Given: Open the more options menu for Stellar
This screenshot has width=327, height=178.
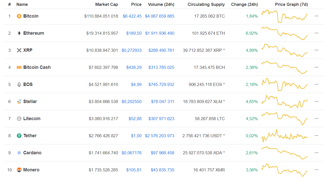Looking at the screenshot, I should coord(317,101).
